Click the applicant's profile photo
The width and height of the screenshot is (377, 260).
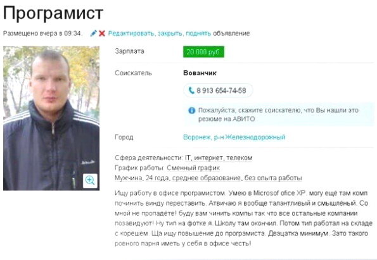tap(51, 118)
